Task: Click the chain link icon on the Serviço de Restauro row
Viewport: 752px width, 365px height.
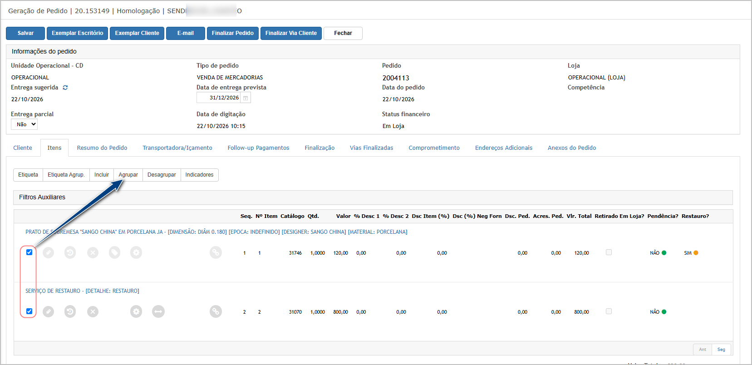Action: click(x=216, y=311)
